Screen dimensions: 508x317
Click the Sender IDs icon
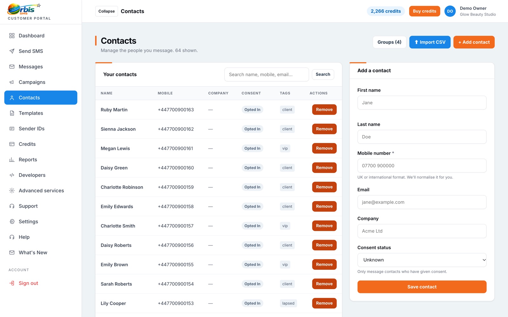click(x=12, y=129)
